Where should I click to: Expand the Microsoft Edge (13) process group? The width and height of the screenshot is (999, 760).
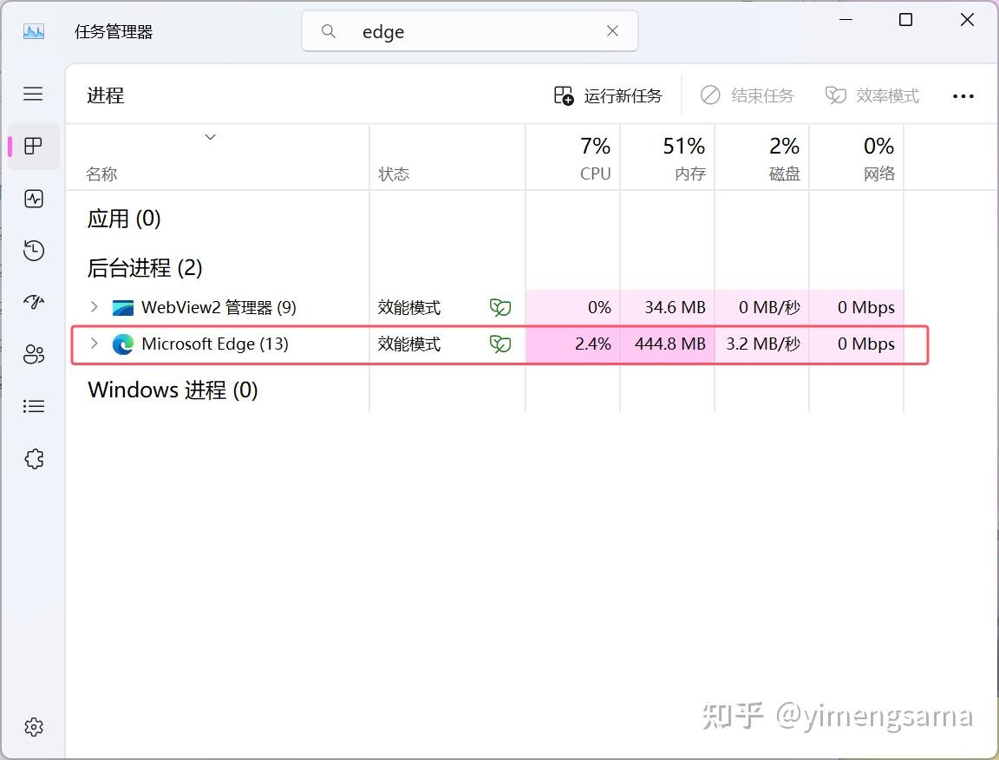(x=95, y=343)
